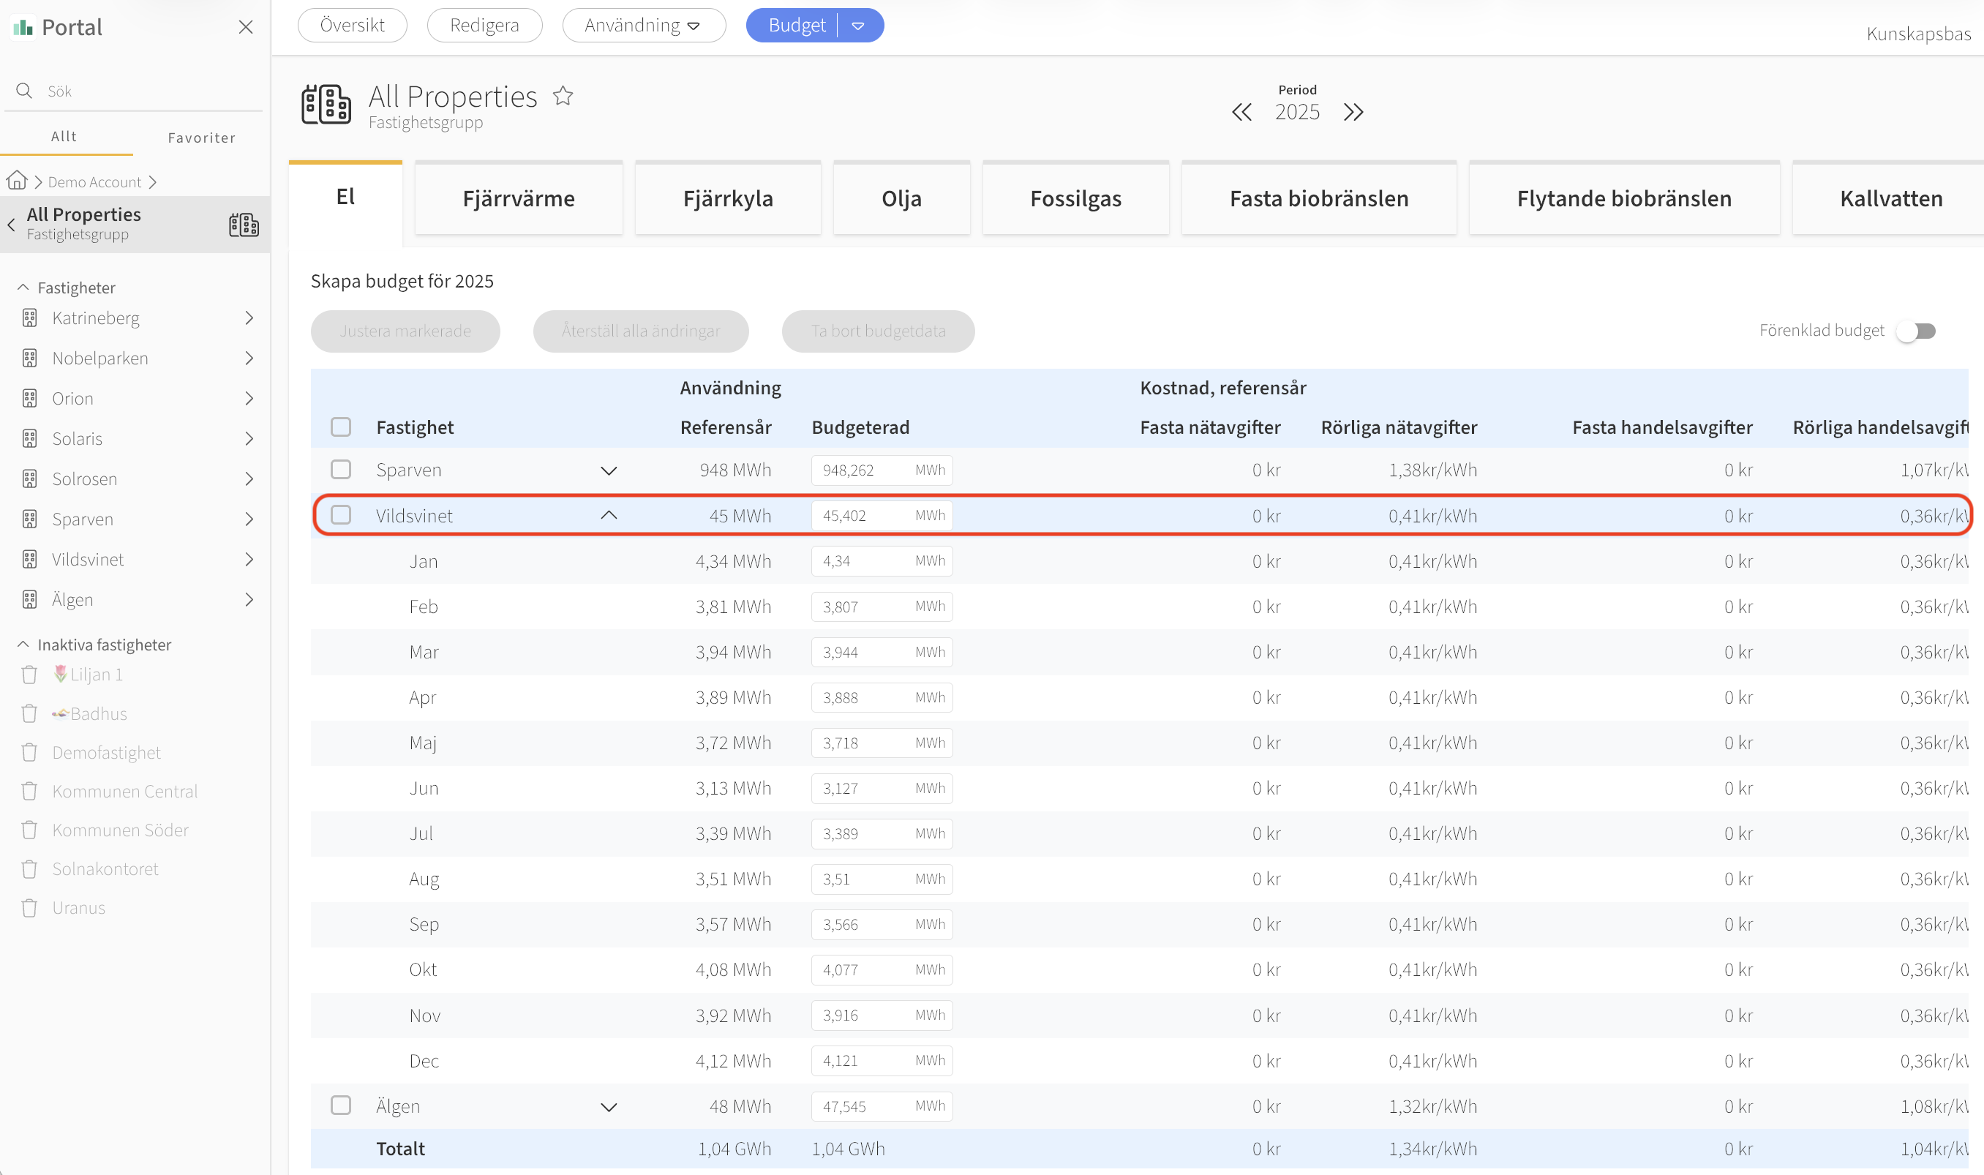
Task: Open the Användning dropdown menu
Action: tap(644, 26)
